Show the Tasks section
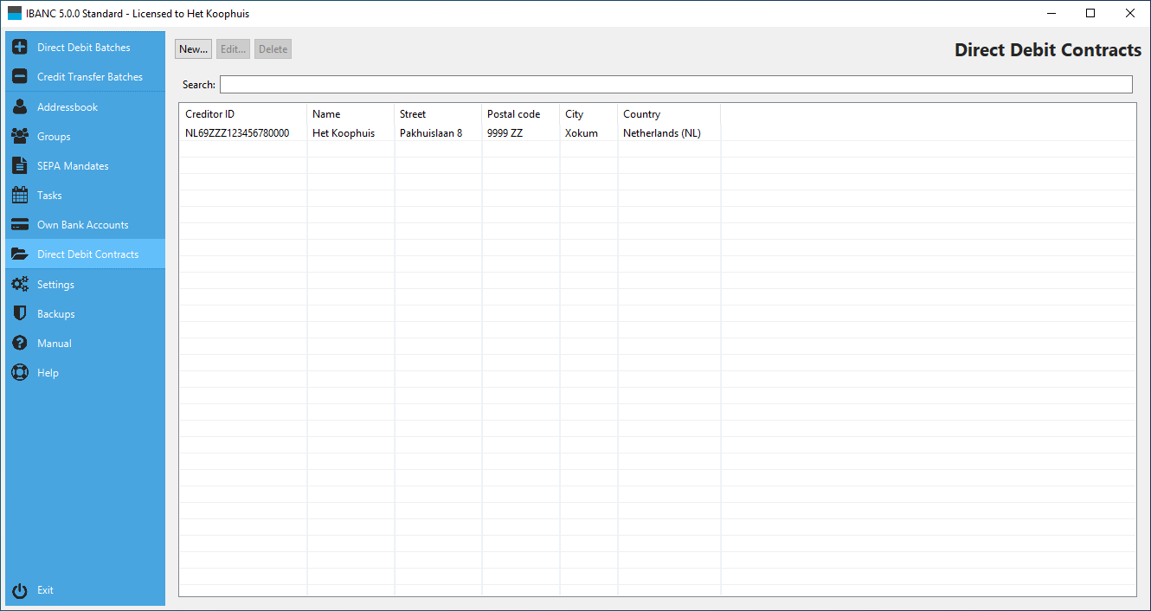The width and height of the screenshot is (1151, 611). (x=49, y=196)
